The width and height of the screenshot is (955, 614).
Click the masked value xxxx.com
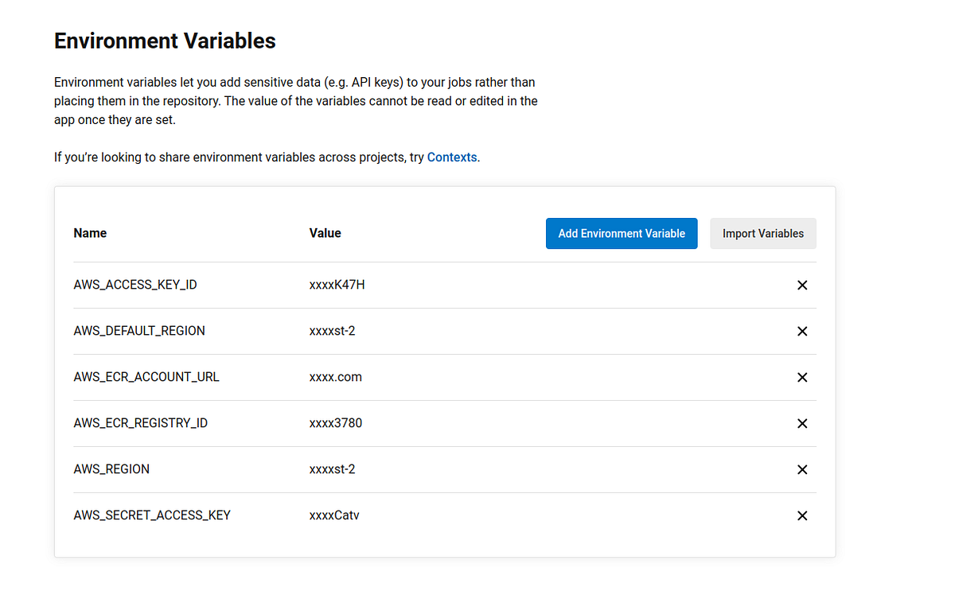coord(336,377)
